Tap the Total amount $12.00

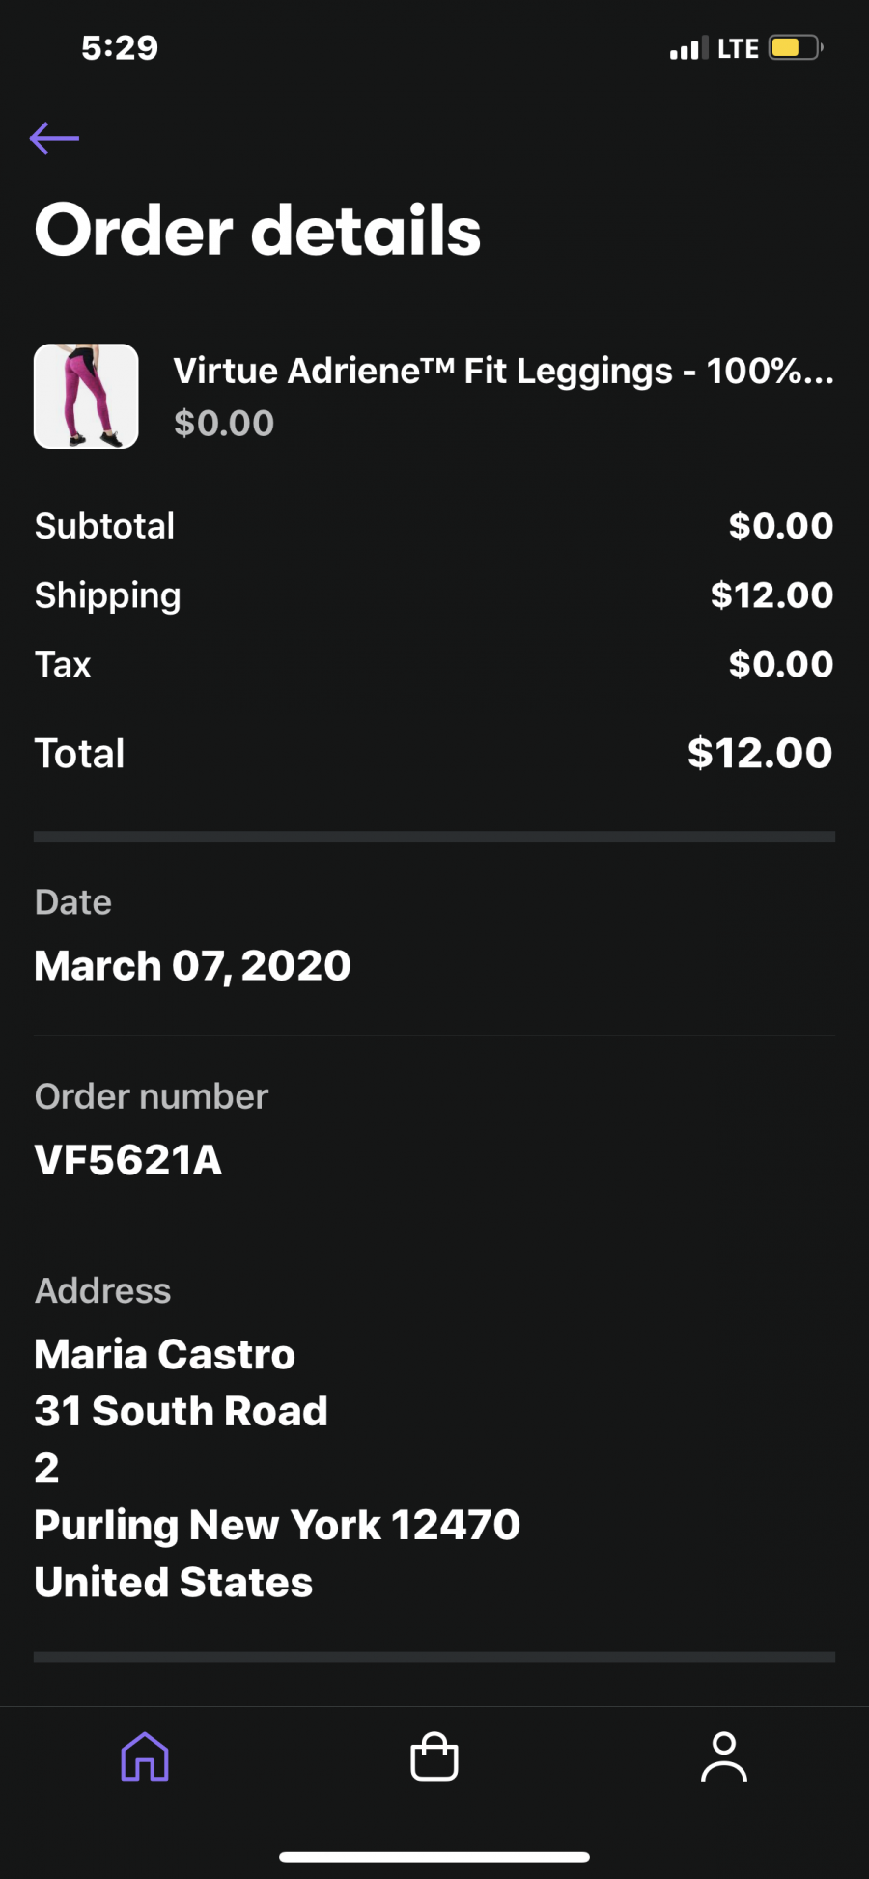click(x=760, y=753)
